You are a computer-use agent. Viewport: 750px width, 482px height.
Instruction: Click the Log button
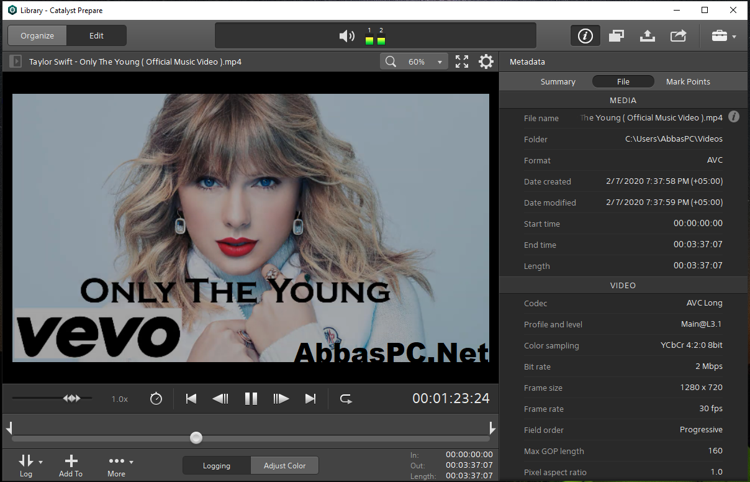click(26, 465)
